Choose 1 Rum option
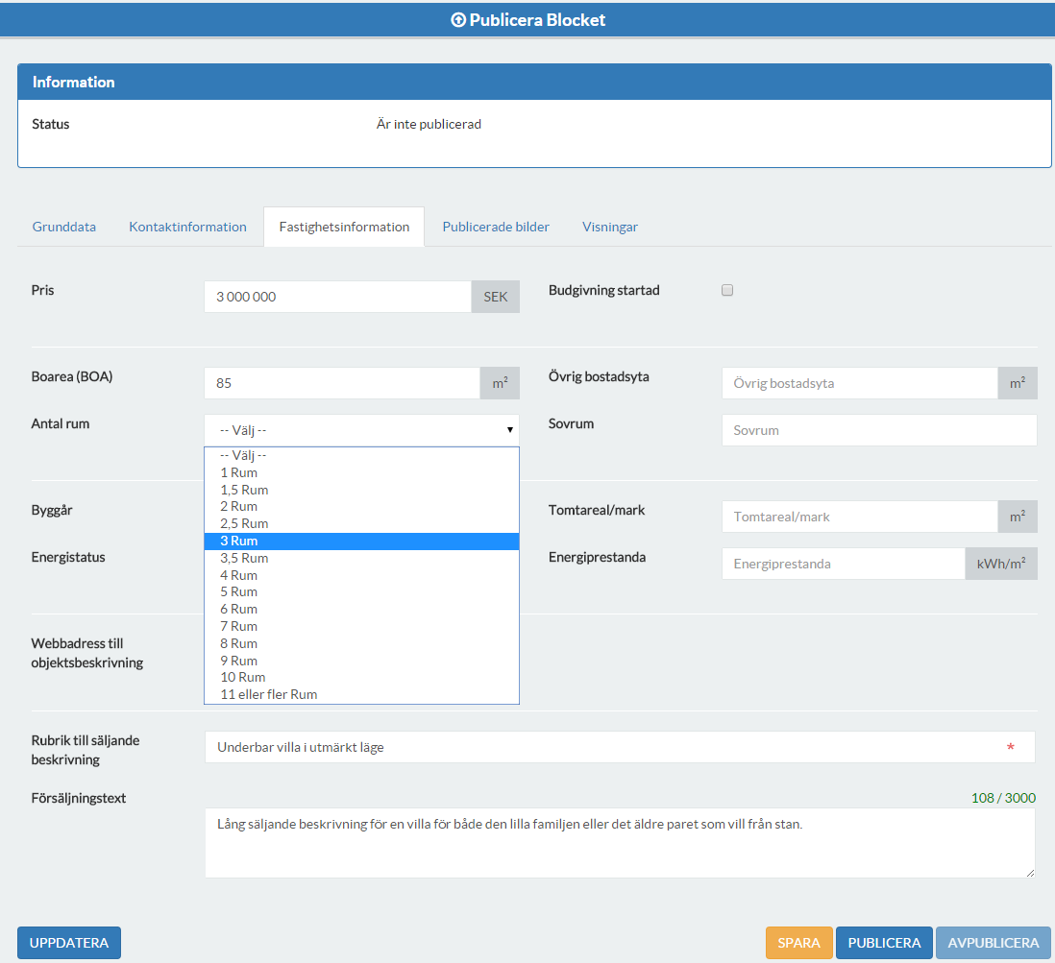This screenshot has width=1055, height=963. click(x=362, y=472)
